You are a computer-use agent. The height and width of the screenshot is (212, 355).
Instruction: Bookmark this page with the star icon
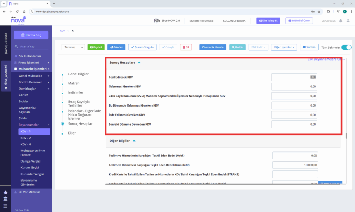coord(319,12)
